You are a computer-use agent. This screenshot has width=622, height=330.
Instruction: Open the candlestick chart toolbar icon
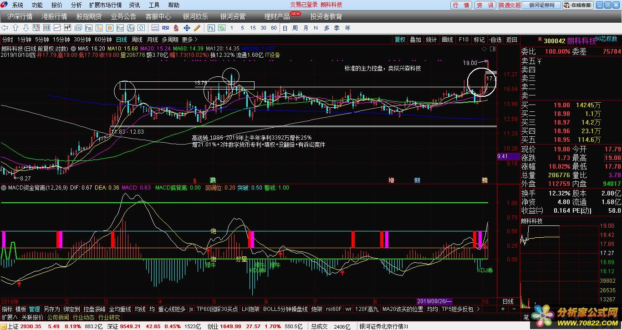click(67, 28)
